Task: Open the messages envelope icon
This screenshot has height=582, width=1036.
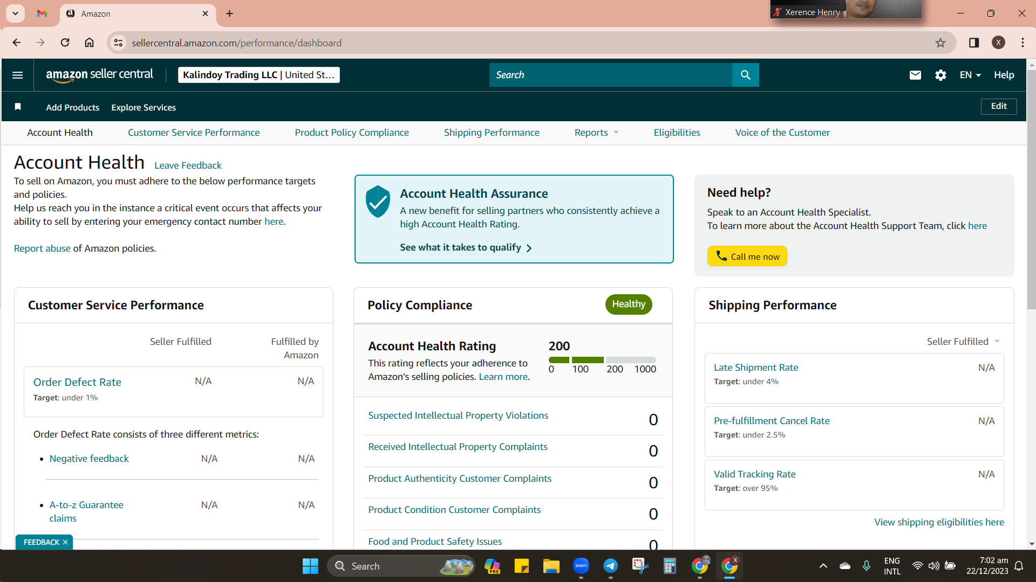Action: [x=915, y=75]
